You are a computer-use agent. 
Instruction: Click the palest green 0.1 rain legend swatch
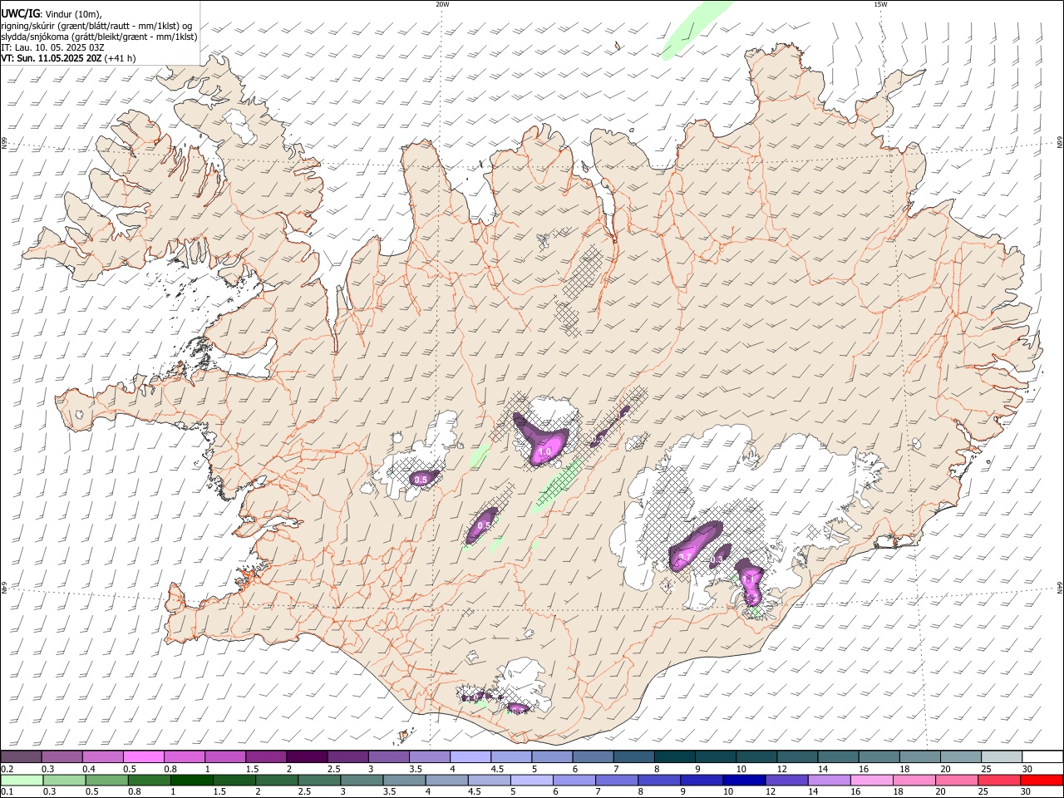tap(22, 781)
